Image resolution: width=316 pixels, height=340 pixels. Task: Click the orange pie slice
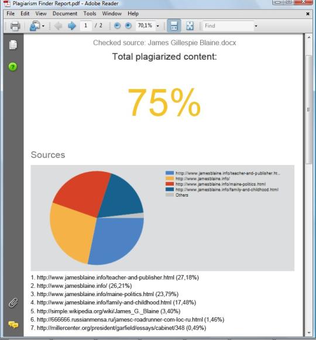(71, 233)
